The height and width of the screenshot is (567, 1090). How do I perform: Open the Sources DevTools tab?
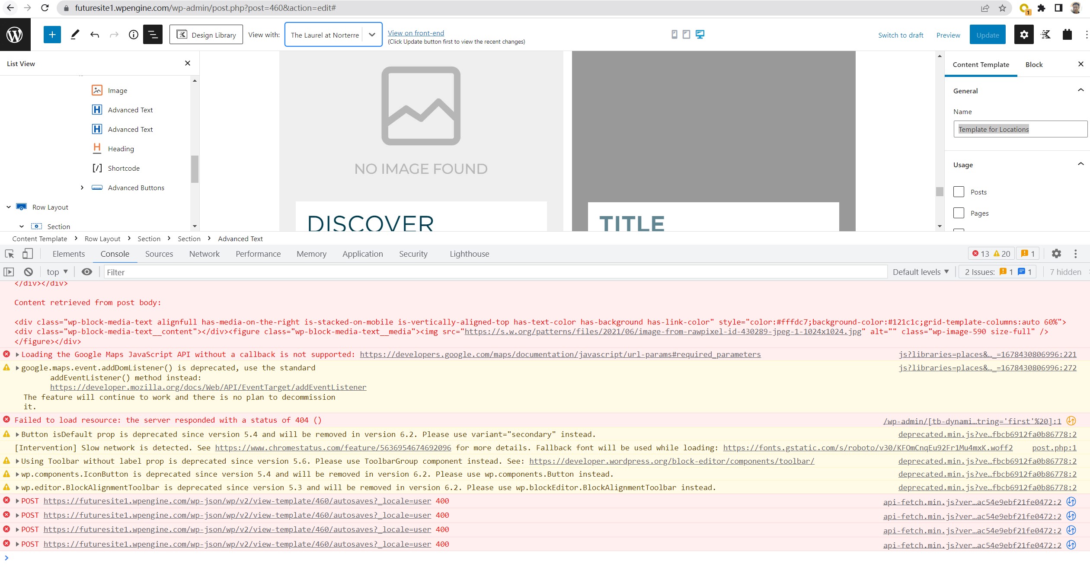tap(159, 254)
